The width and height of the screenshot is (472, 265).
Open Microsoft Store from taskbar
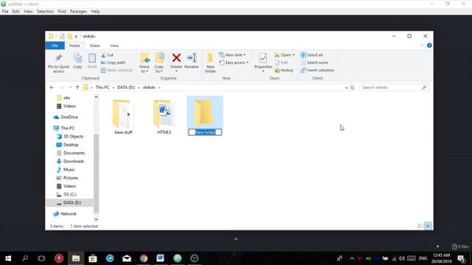click(93, 258)
